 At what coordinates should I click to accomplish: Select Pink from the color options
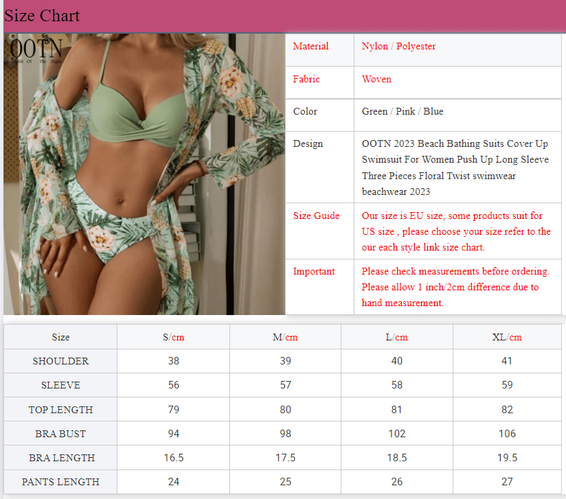click(x=407, y=111)
